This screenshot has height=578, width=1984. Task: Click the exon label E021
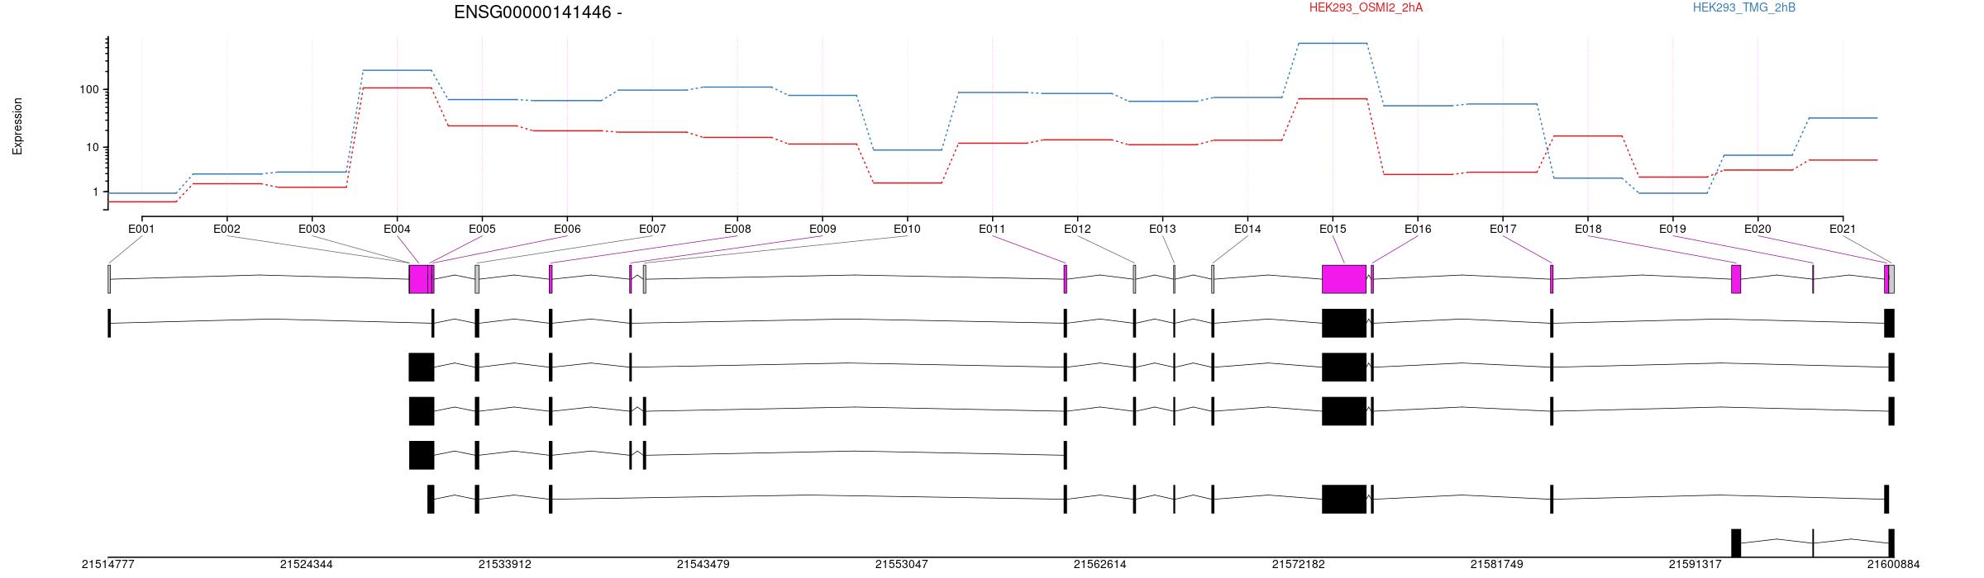coord(1843,229)
